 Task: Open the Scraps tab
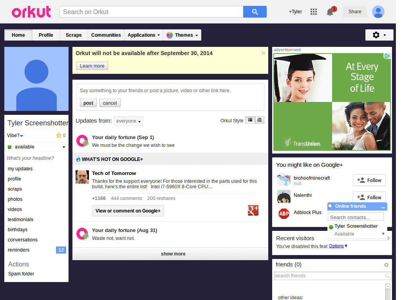[74, 35]
